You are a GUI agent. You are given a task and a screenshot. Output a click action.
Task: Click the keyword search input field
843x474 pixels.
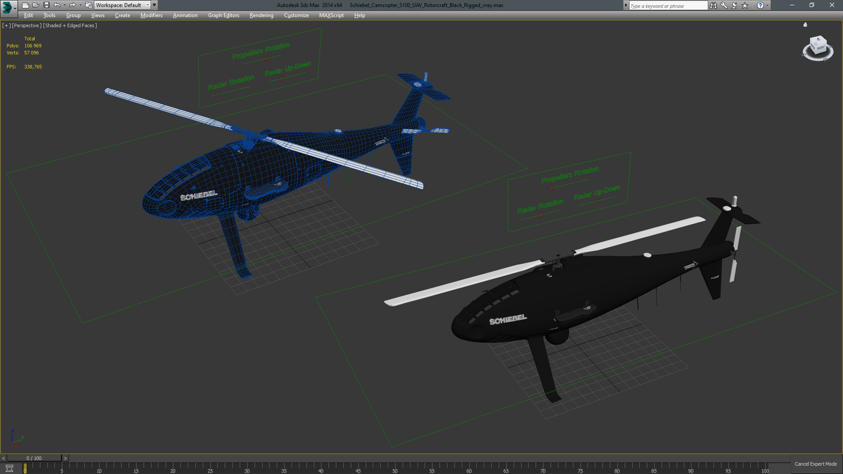click(x=668, y=6)
